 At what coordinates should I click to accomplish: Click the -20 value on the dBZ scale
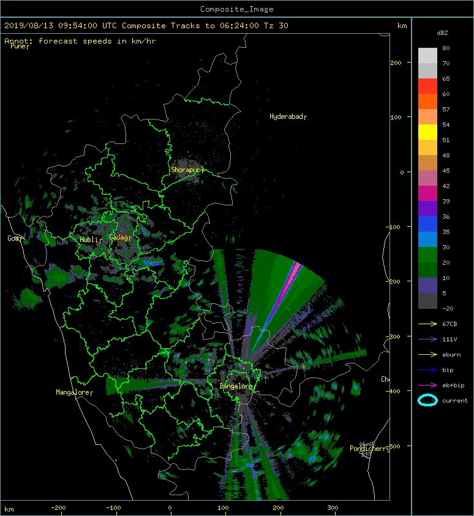(448, 309)
